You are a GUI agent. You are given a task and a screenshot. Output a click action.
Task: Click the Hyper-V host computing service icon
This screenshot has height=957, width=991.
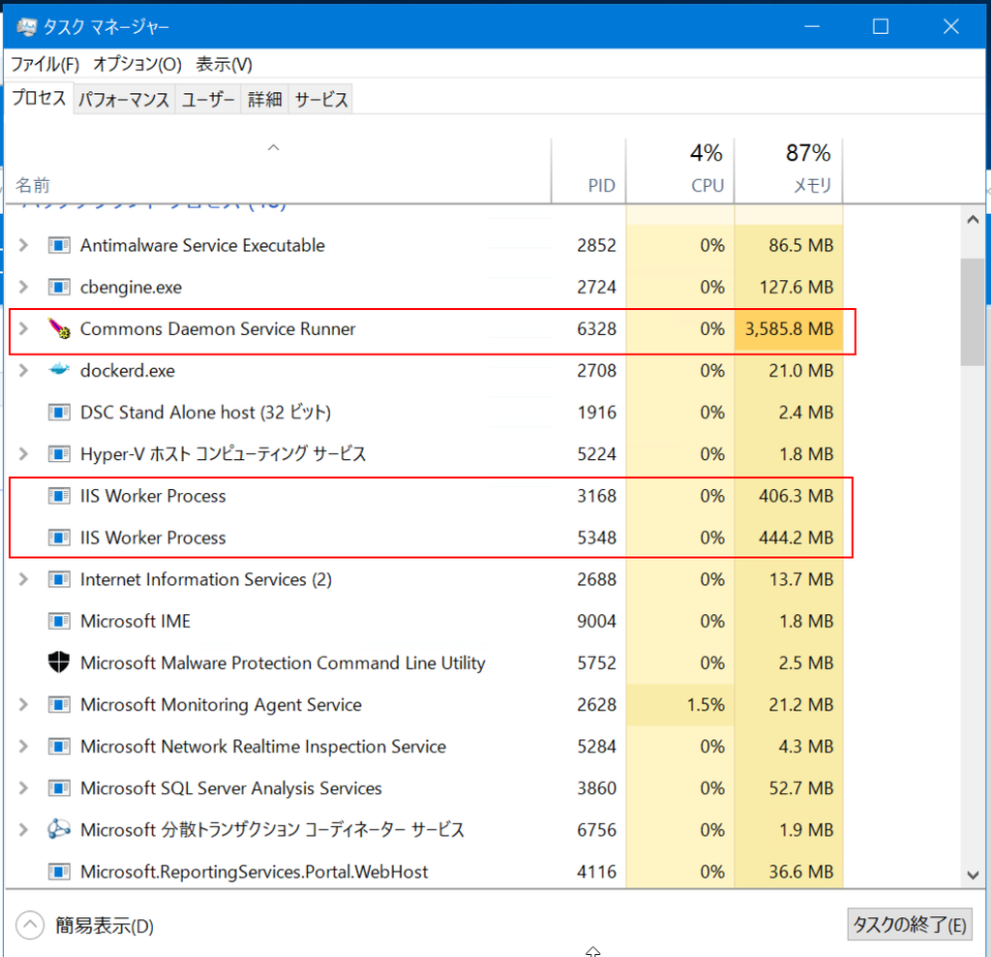[x=59, y=453]
